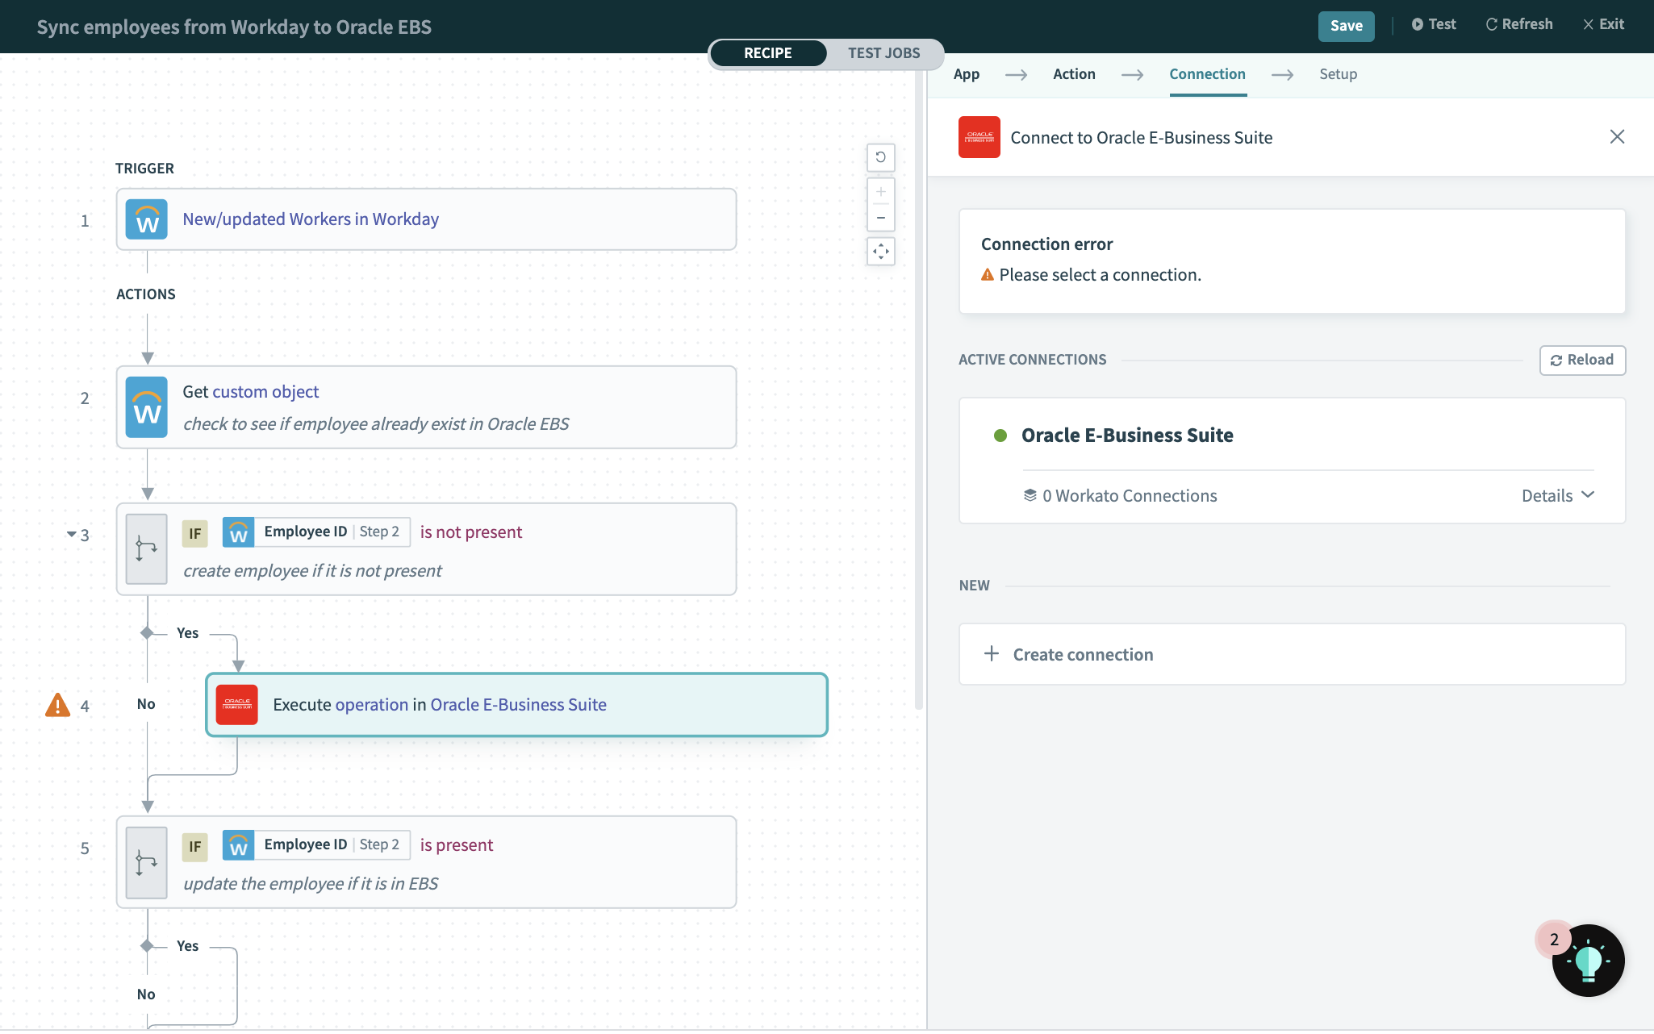1654x1034 pixels.
Task: Save the recipe
Action: (1346, 26)
